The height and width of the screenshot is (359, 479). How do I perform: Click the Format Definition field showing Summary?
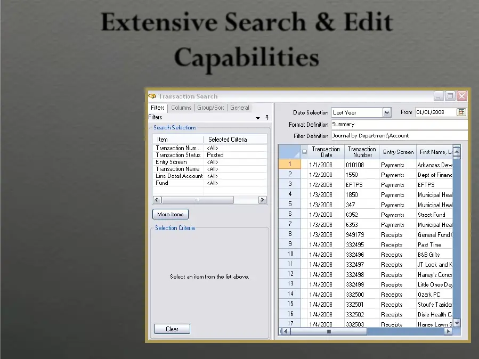(400, 124)
